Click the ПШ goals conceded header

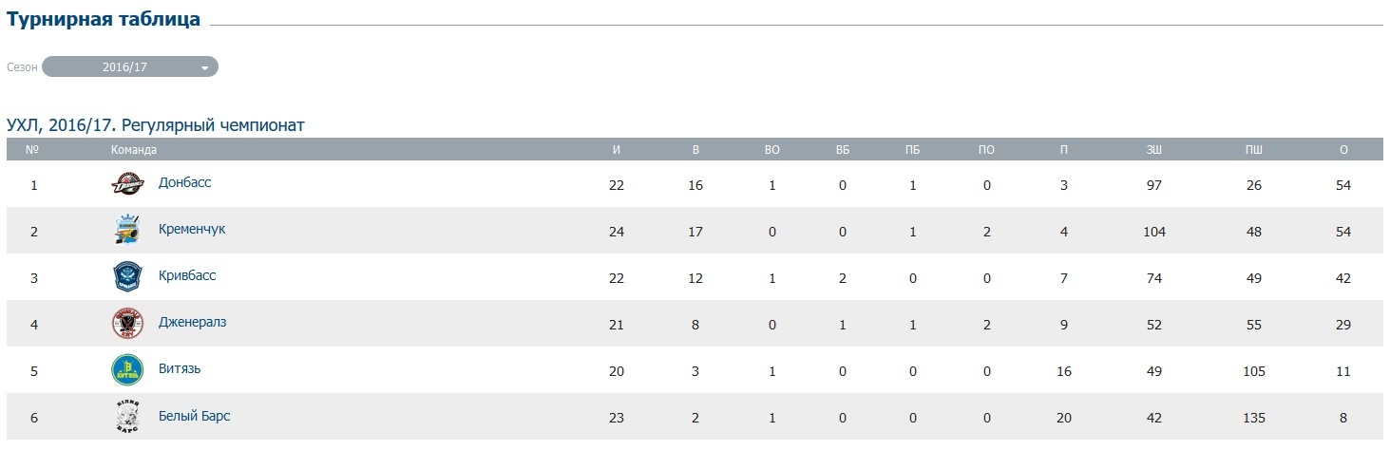tap(1254, 150)
